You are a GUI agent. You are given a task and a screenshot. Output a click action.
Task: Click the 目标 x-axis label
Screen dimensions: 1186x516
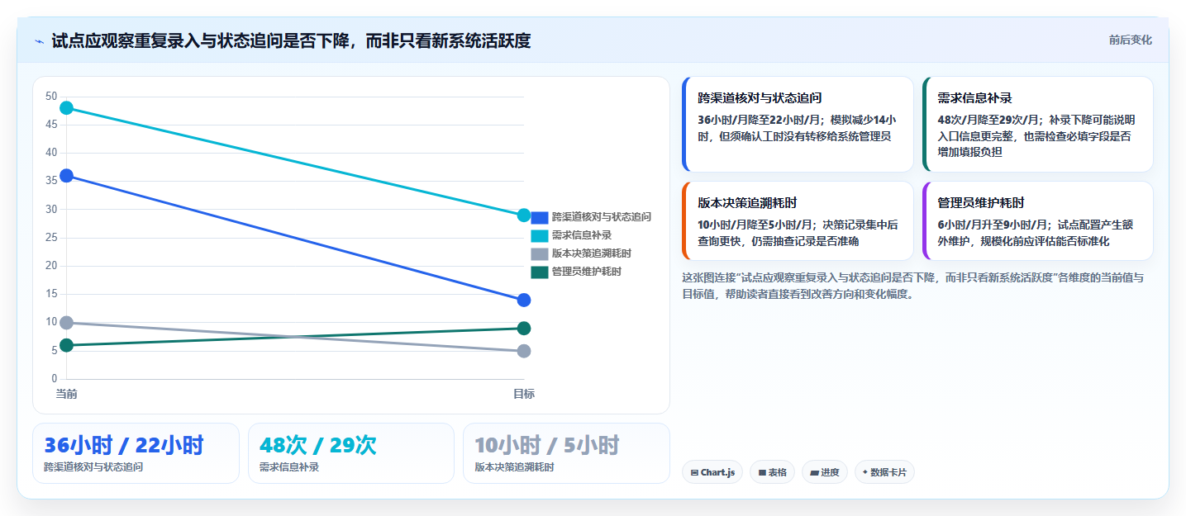[524, 394]
